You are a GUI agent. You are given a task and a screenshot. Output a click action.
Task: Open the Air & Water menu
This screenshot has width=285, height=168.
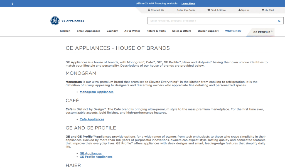coord(132,31)
